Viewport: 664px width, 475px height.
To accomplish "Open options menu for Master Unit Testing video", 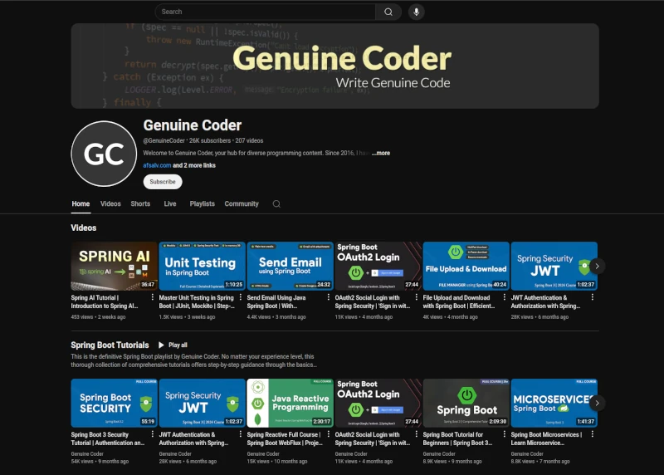I will (x=241, y=297).
